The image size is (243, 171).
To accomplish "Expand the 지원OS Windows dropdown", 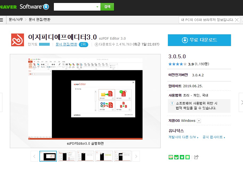I will point(199,121).
